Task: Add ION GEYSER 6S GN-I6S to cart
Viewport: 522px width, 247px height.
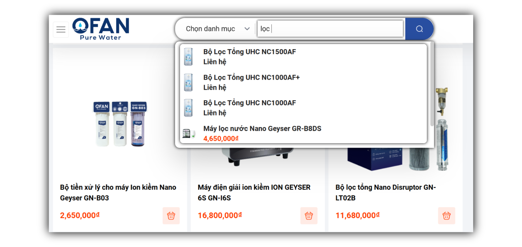Action: [x=309, y=216]
